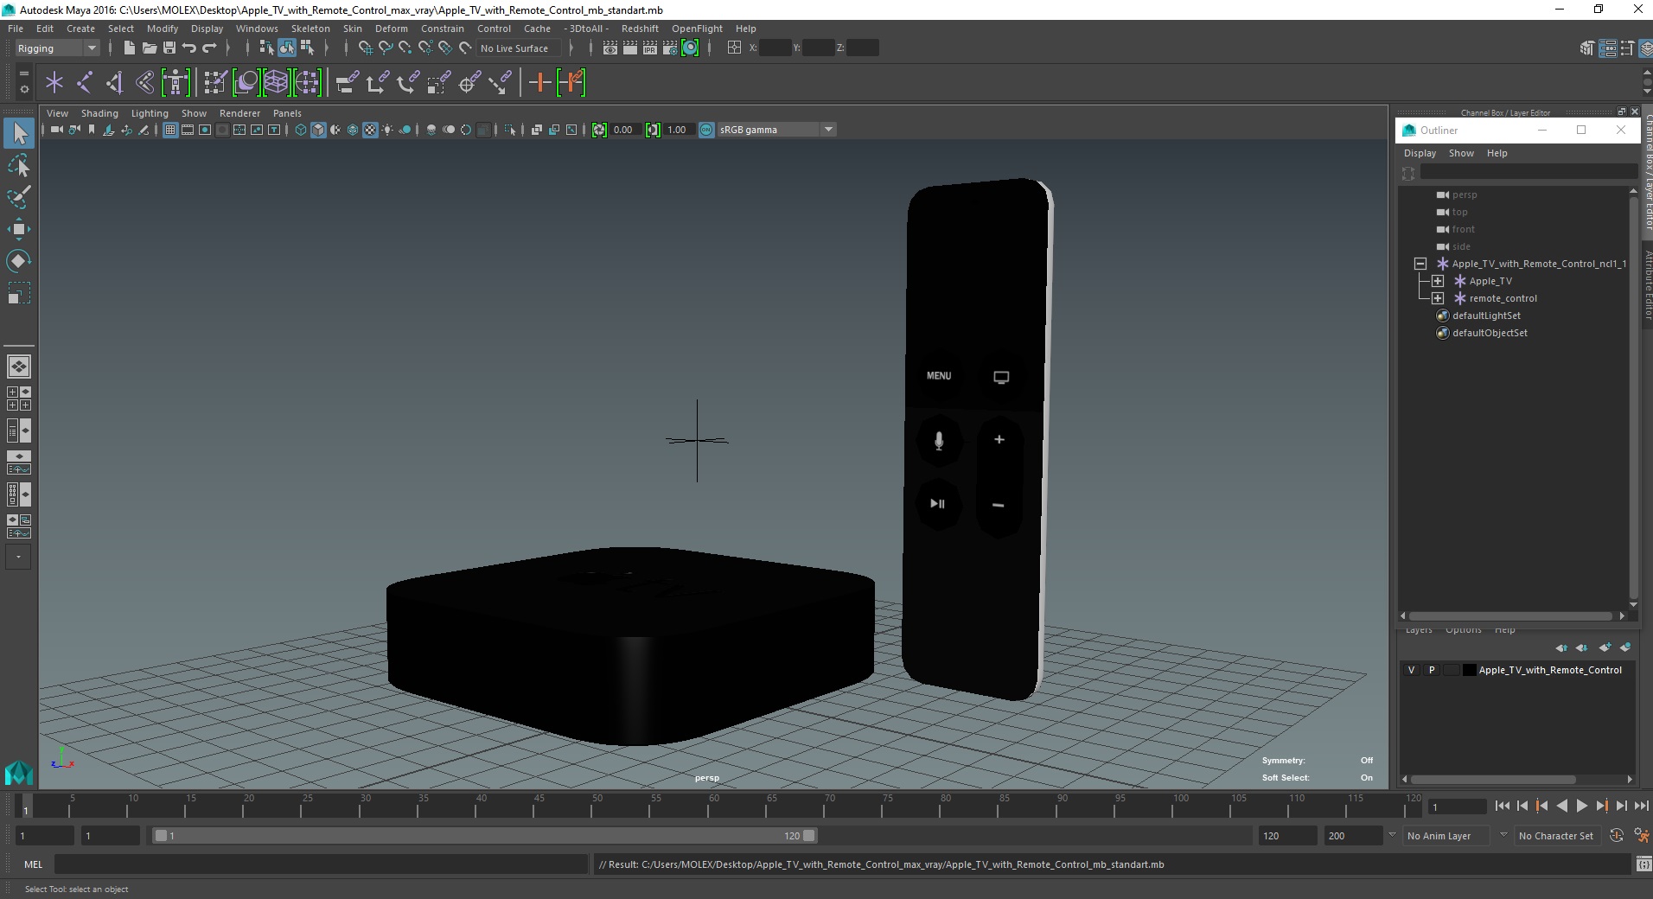This screenshot has height=899, width=1653.
Task: Open the viewport Shading menu
Action: pos(99,113)
